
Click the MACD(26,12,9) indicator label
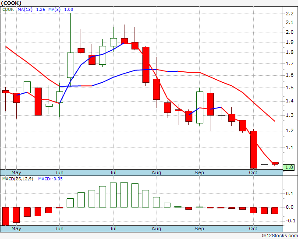pyautogui.click(x=18, y=179)
